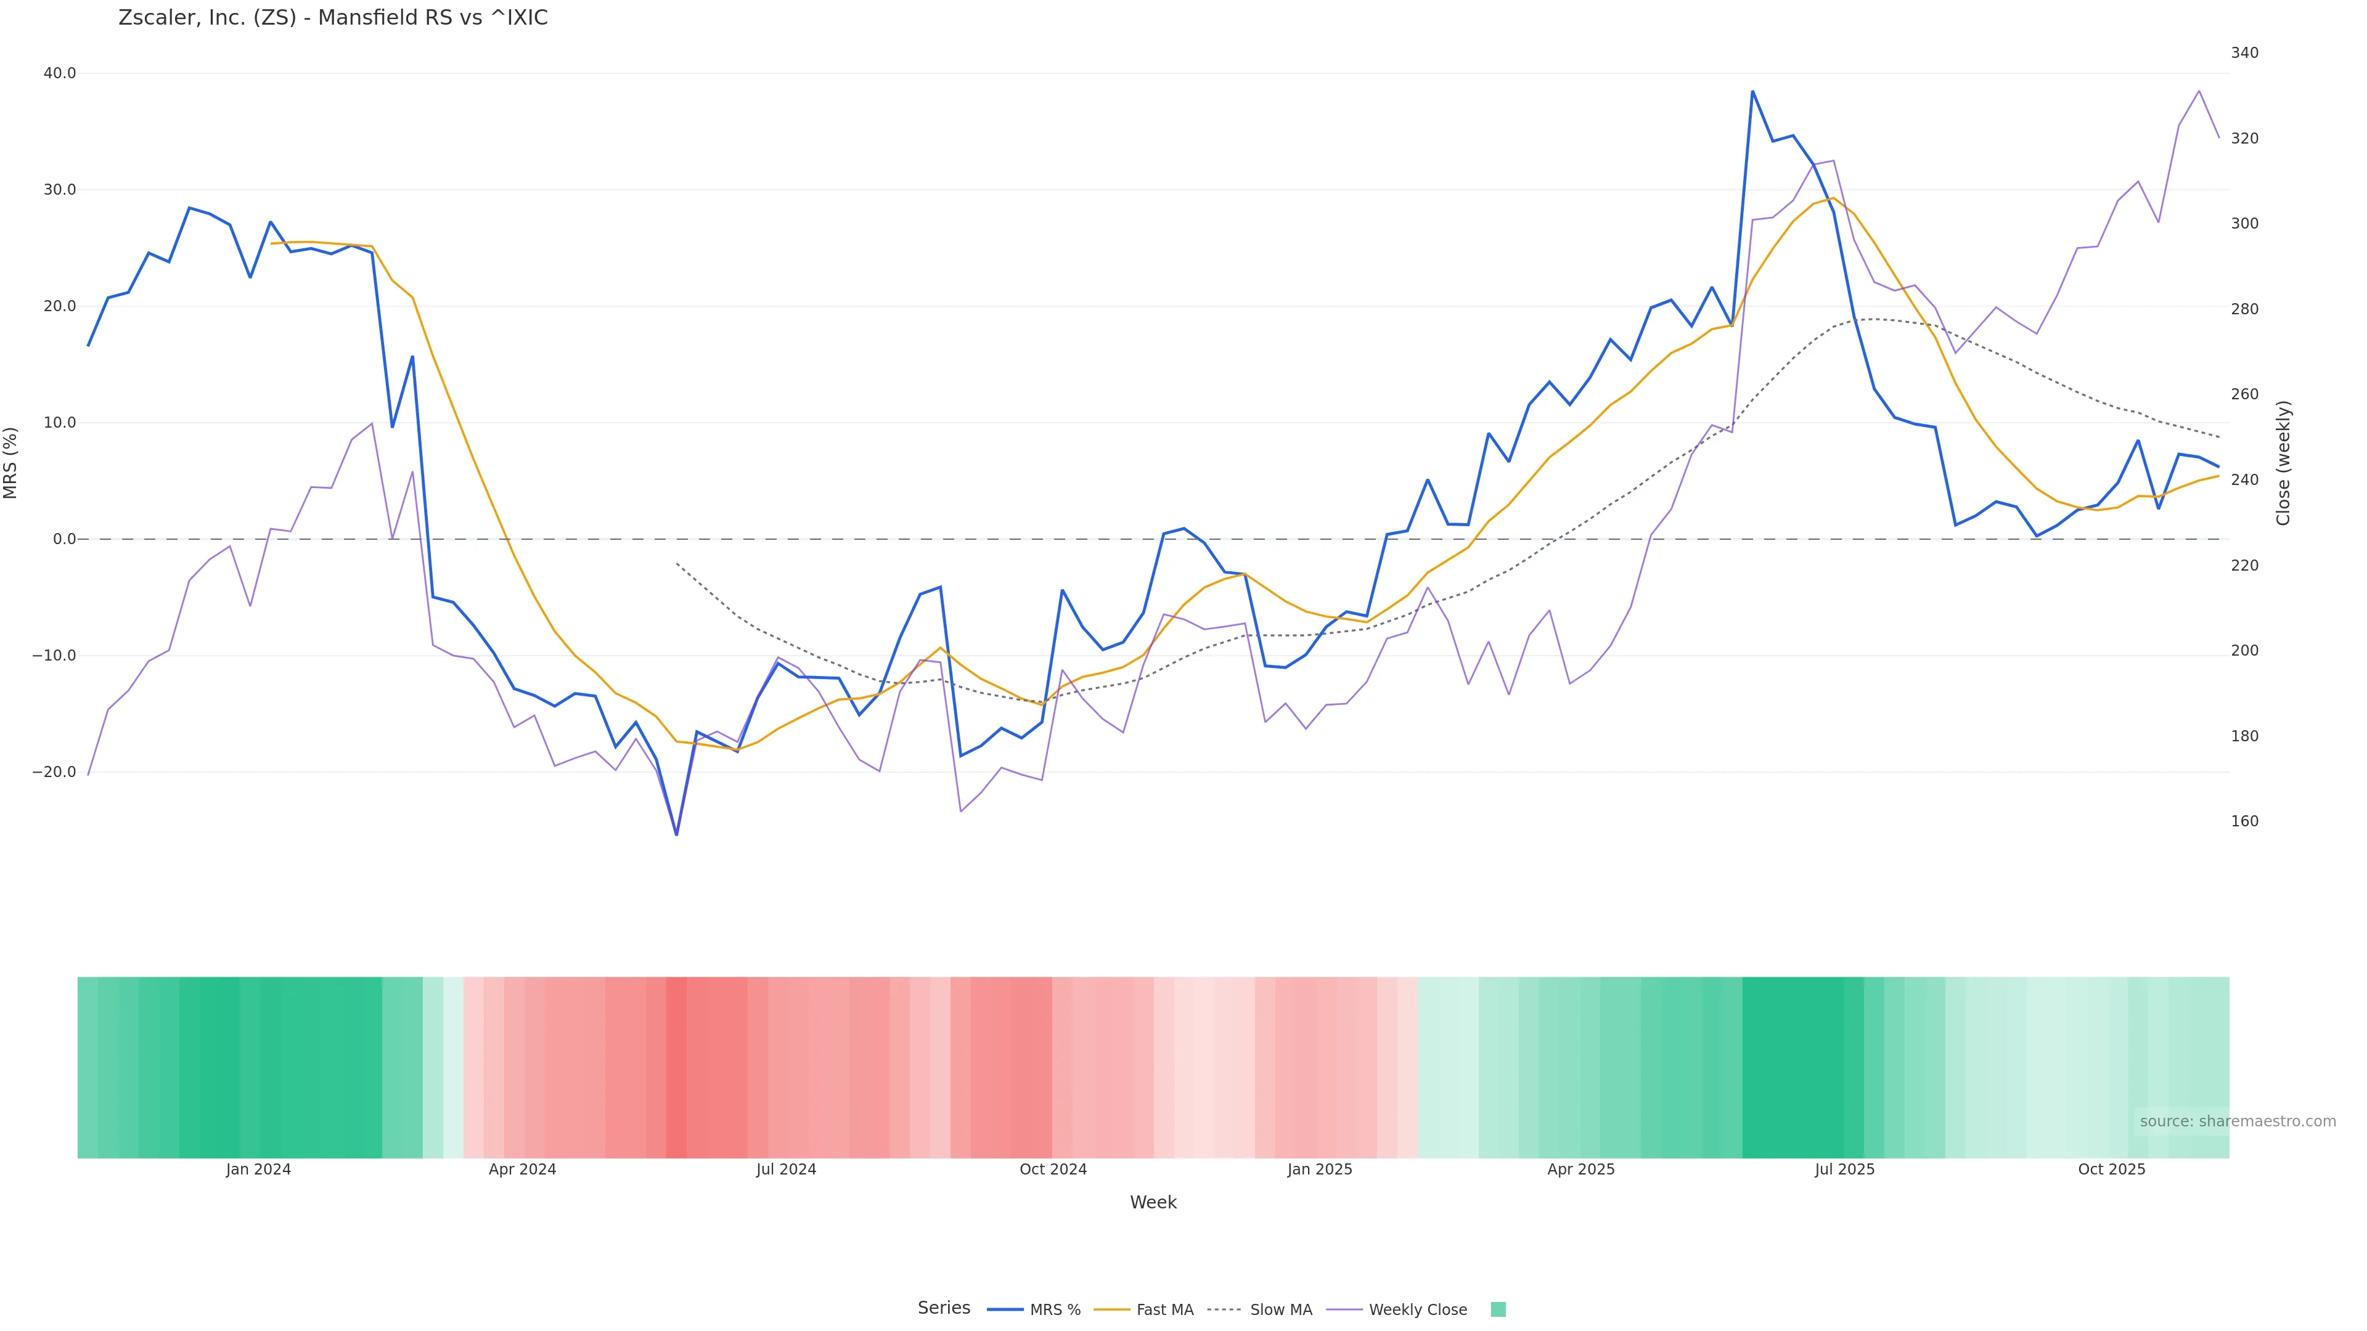Click the "MRS (%)" left axis title
This screenshot has height=1331, width=2367.
click(11, 463)
